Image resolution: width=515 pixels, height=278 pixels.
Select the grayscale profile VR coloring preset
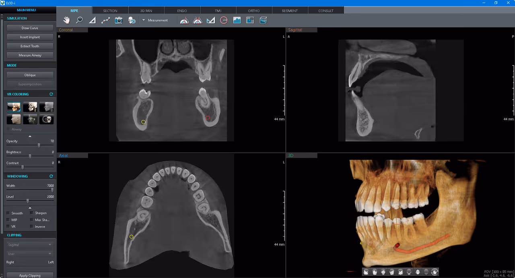coord(46,107)
